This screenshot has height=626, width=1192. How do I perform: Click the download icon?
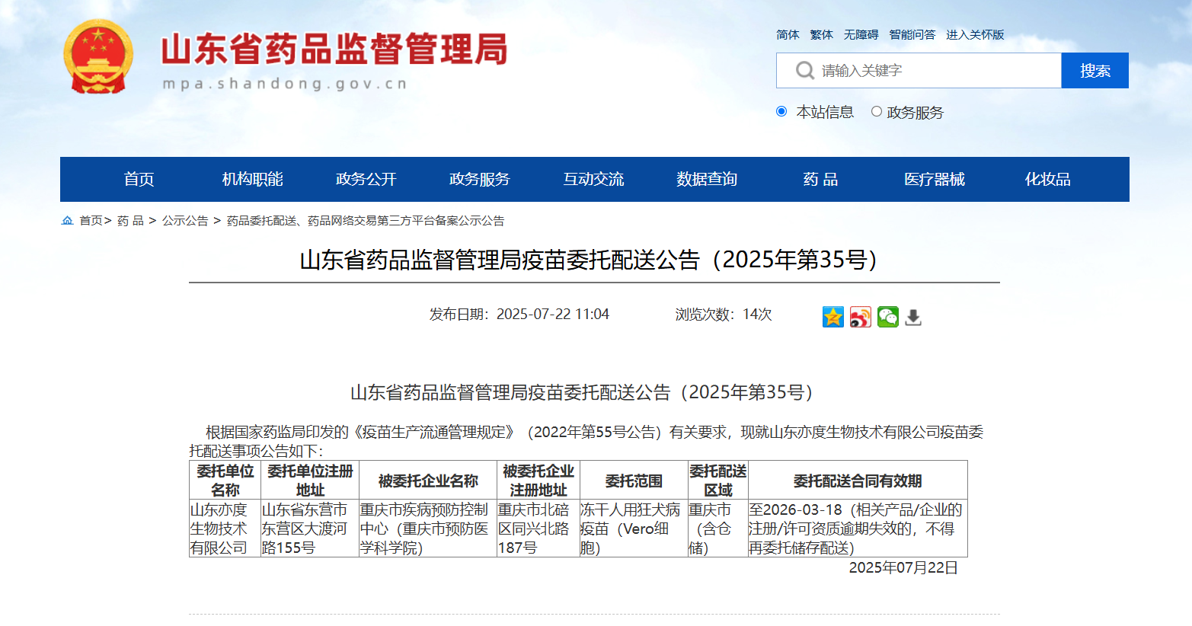(913, 317)
